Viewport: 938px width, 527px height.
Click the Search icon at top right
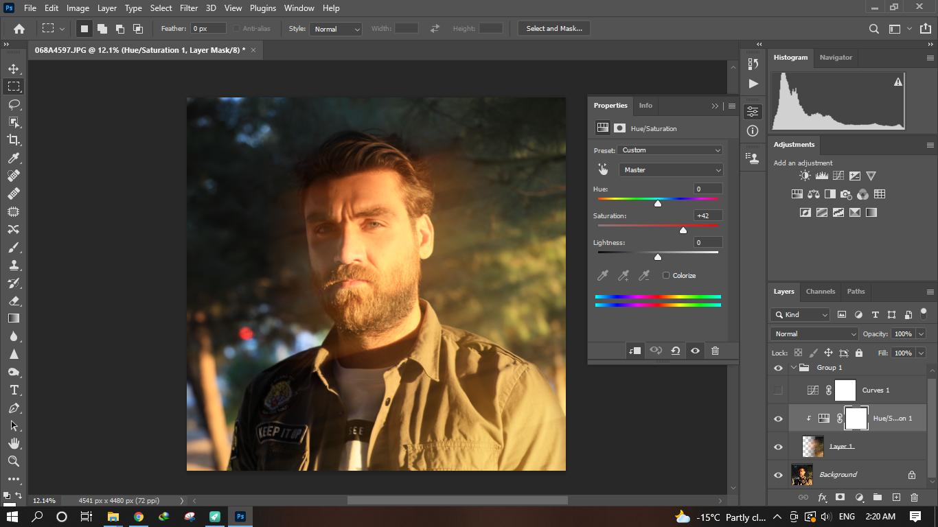click(x=873, y=29)
